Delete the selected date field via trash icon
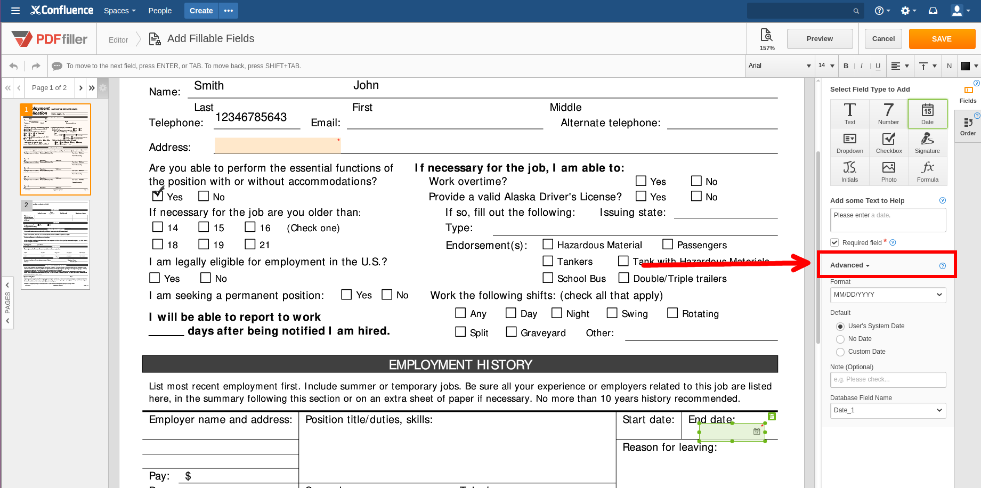981x488 pixels. [x=772, y=417]
